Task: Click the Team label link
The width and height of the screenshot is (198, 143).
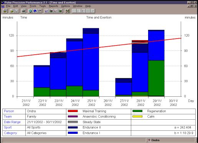Action: [x=8, y=117]
